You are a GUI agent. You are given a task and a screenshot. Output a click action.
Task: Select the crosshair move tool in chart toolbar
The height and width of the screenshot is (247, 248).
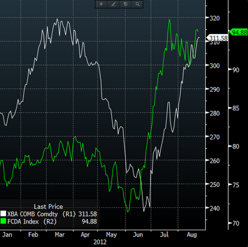click(101, 4)
